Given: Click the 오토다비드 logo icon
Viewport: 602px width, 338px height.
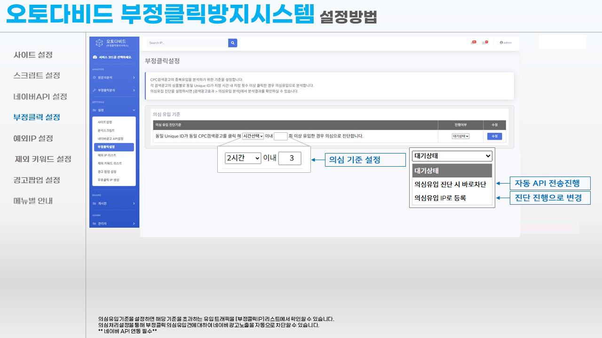Looking at the screenshot, I should [99, 43].
